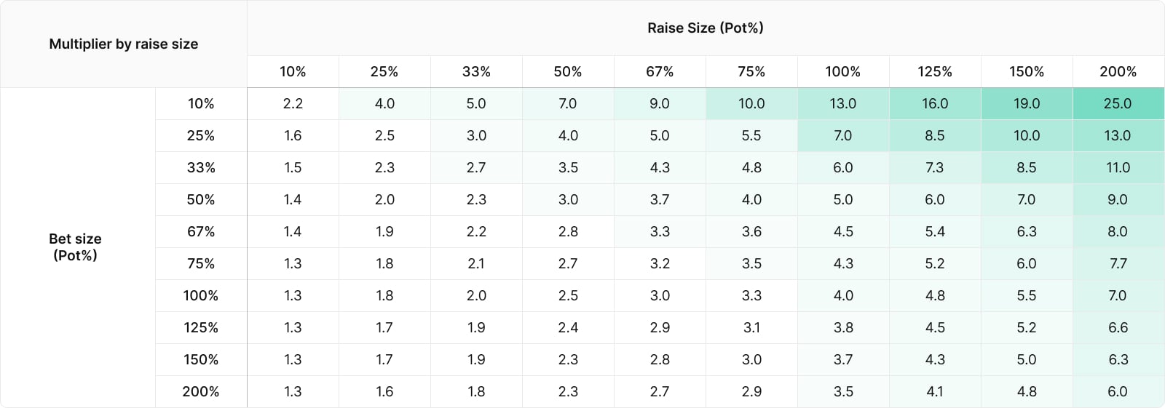
Task: Click the 19.0 cell under 150% raise
Action: pos(1027,103)
